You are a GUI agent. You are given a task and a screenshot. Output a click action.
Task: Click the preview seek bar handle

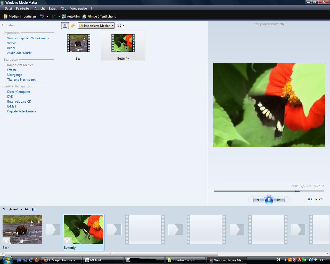coord(297,191)
